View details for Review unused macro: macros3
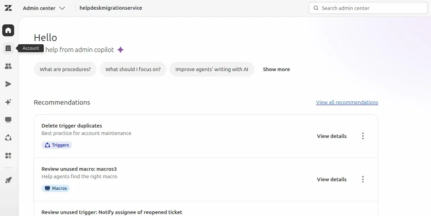The image size is (431, 216). click(x=332, y=179)
